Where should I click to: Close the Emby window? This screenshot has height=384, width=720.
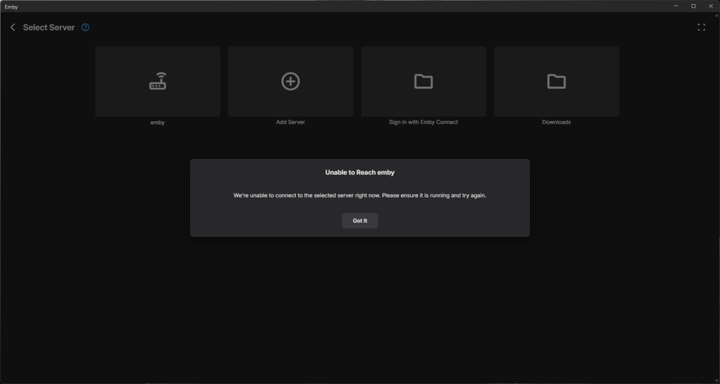[711, 6]
